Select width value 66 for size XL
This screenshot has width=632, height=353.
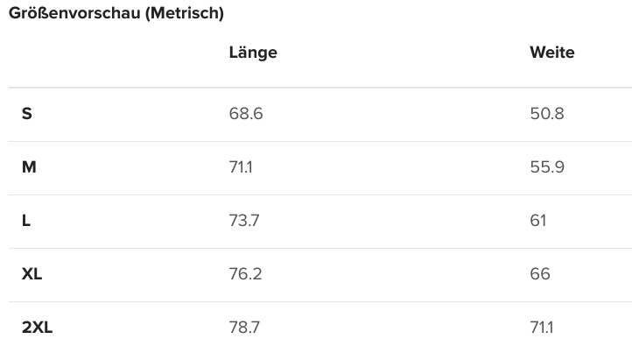[x=540, y=274]
